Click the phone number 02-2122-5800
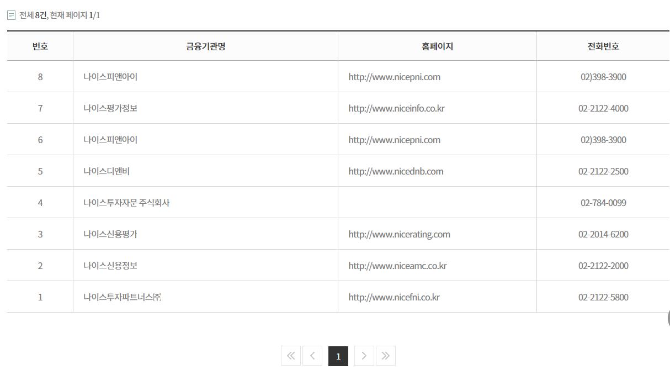Viewport: 670px width, 375px height. [x=603, y=297]
